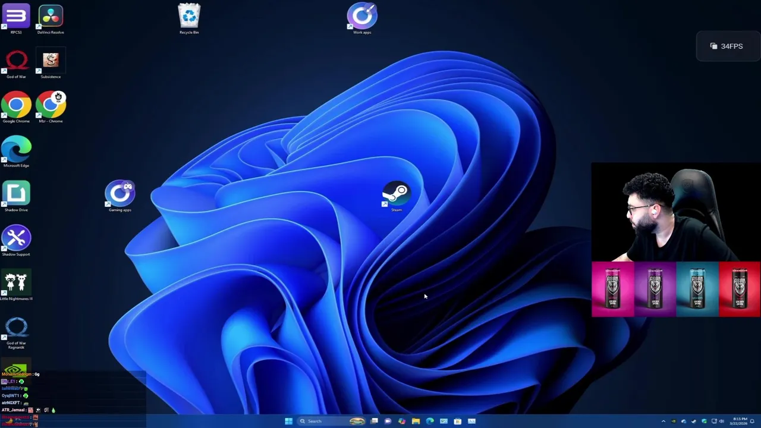
Task: Click the ATR_Jamaal chat message
Action: click(x=28, y=410)
